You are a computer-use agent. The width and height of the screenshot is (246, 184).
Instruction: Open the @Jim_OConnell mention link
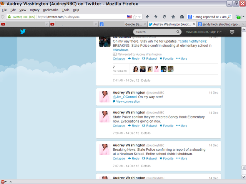(125, 97)
